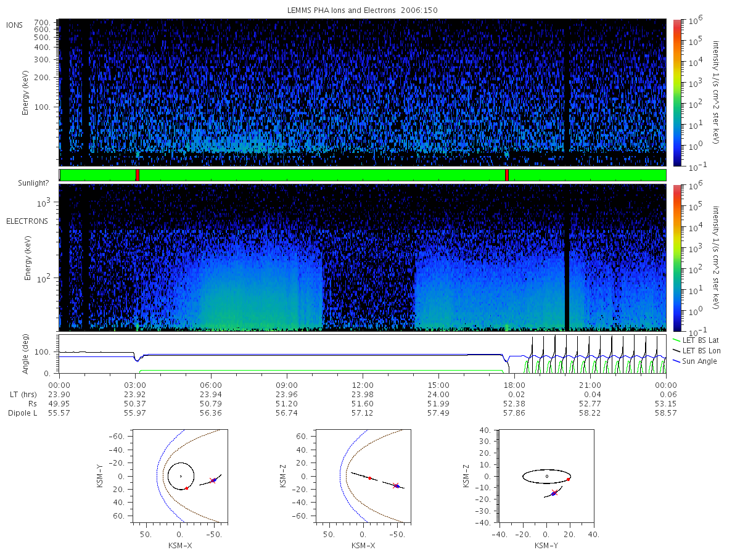The width and height of the screenshot is (740, 555).
Task: Click the spacecraft marker in middle KSM-X/KSM-Z plot
Action: (x=396, y=486)
